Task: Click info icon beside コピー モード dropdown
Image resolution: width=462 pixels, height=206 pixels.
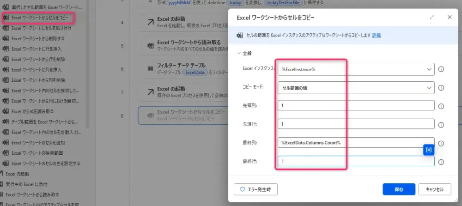Action: point(441,87)
